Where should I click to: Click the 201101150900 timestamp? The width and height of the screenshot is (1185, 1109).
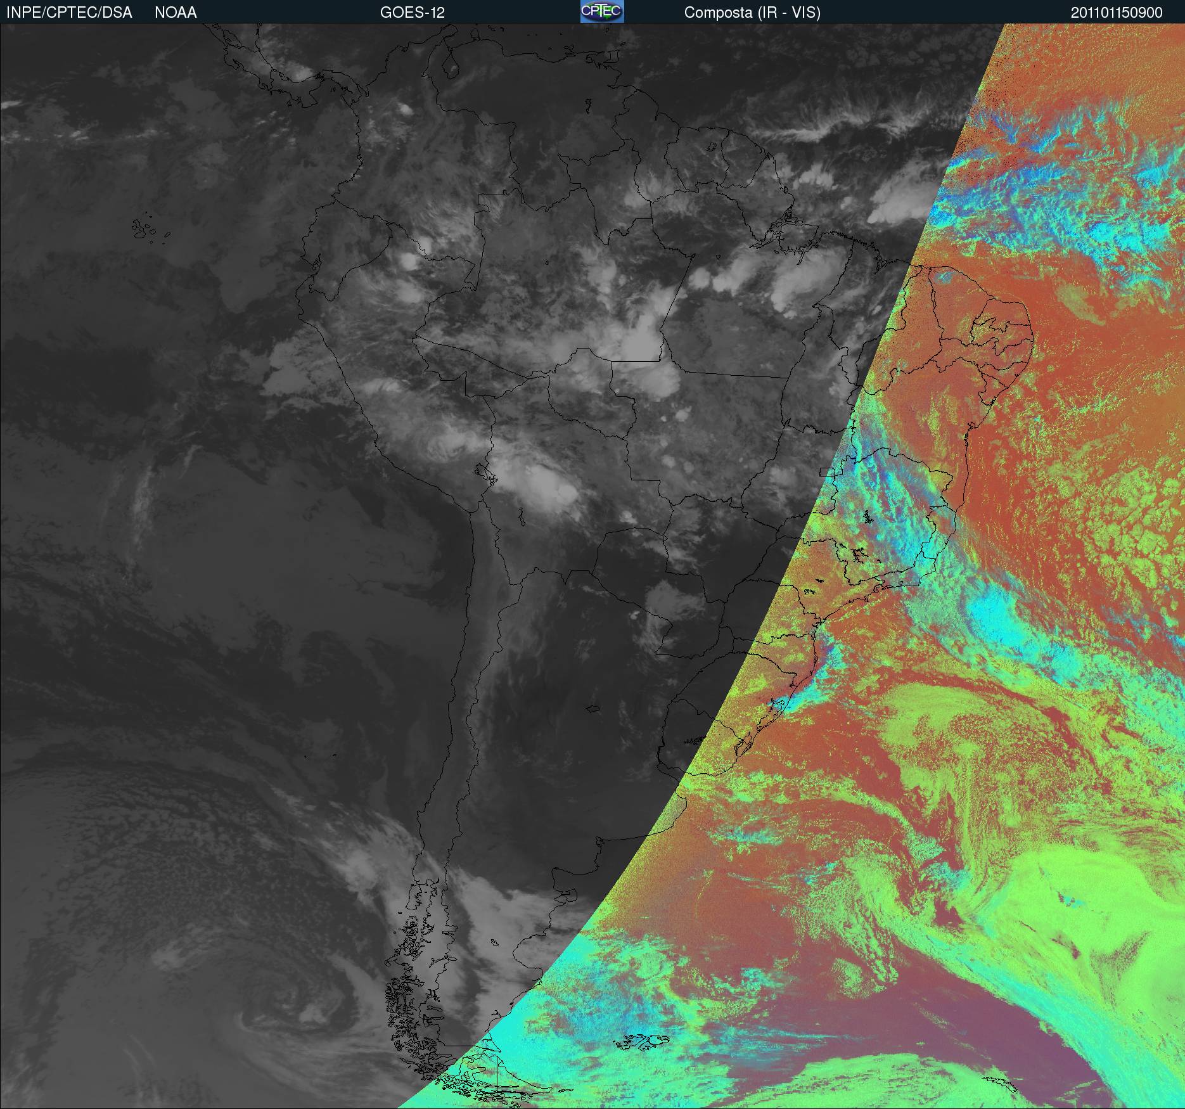(x=1117, y=13)
